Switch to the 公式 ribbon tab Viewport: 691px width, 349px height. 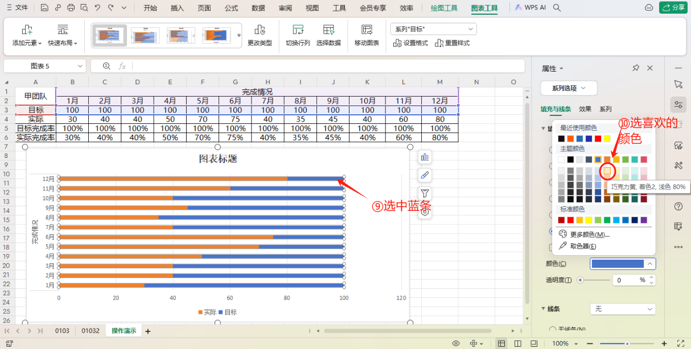(231, 8)
